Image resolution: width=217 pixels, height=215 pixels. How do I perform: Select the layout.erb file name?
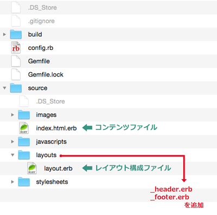pyautogui.click(x=58, y=168)
